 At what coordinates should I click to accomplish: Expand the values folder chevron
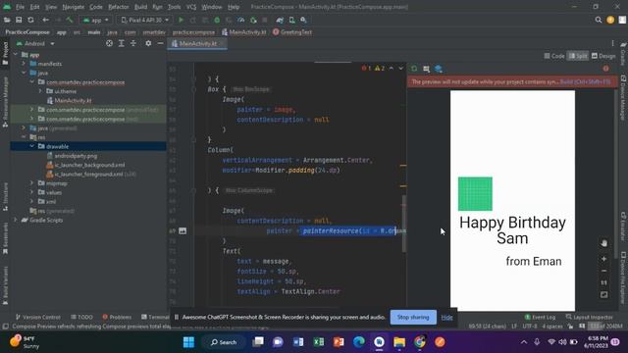[32, 192]
